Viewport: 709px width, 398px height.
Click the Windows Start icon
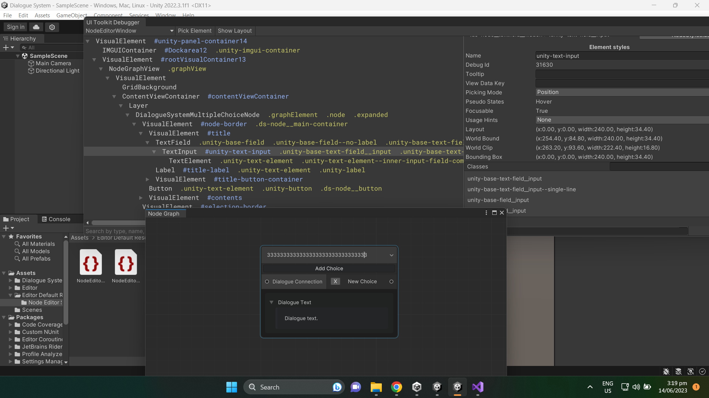click(232, 387)
